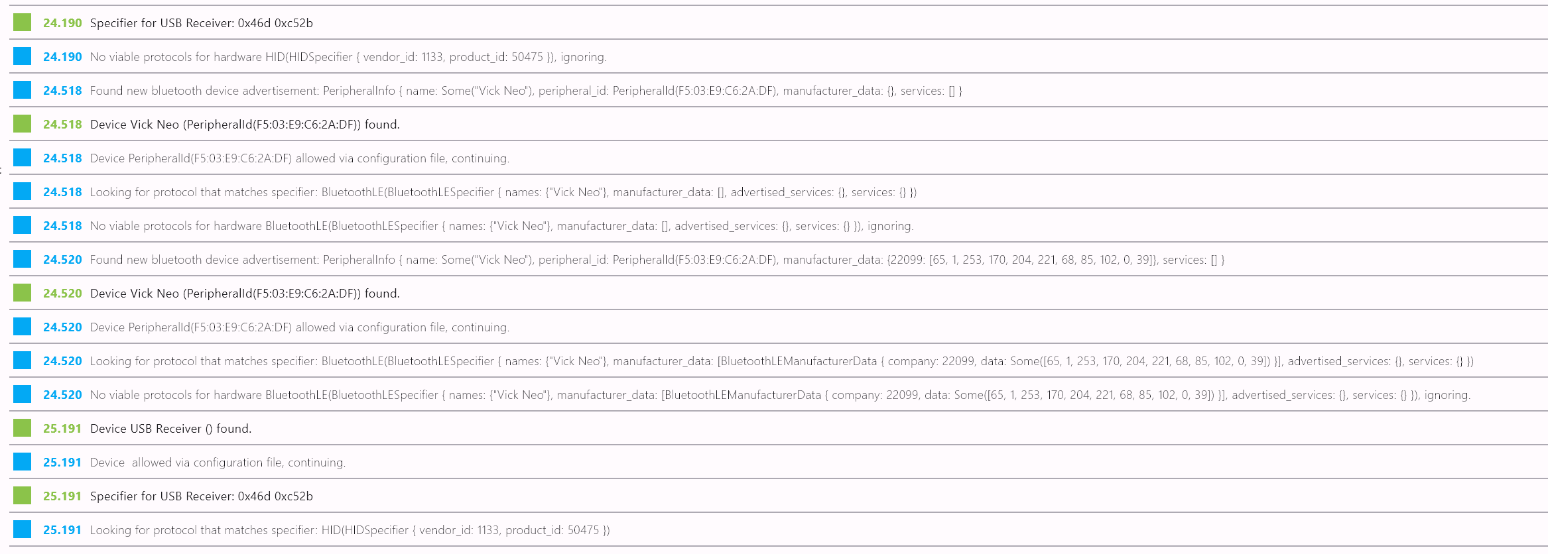Click blue icon for 24.190 No viable protocols HID entry
Image resolution: width=1548 pixels, height=554 pixels.
tap(22, 56)
